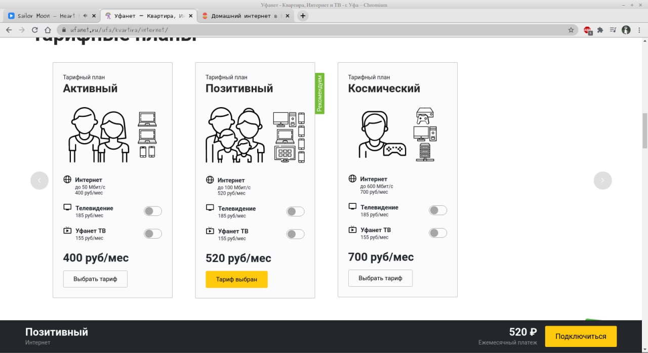The image size is (648, 353).
Task: Click the 700 руб/мес total price
Action: (381, 257)
